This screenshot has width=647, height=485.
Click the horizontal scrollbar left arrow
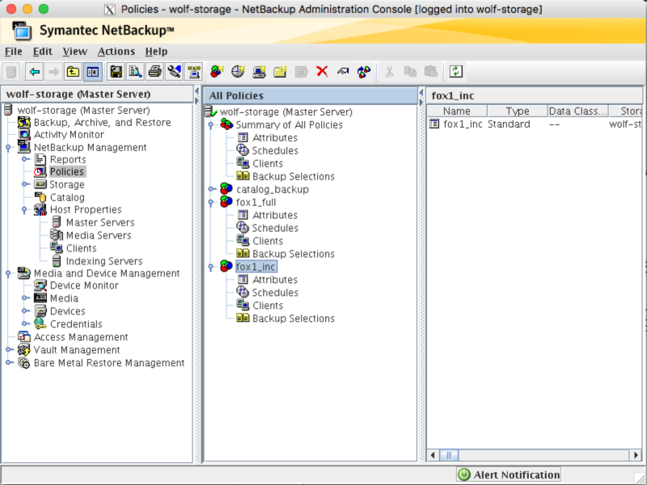(433, 455)
